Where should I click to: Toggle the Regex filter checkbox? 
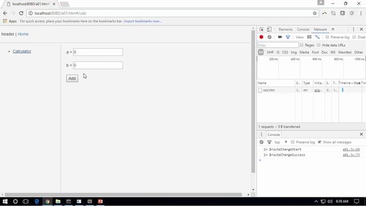point(301,45)
